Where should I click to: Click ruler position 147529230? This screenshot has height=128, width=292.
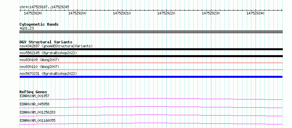click(211, 13)
